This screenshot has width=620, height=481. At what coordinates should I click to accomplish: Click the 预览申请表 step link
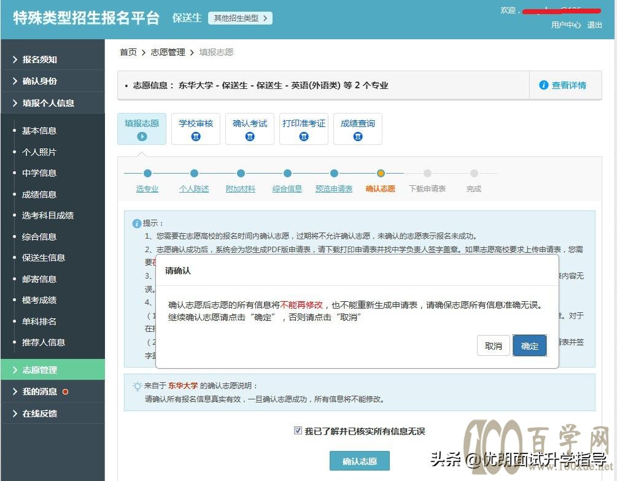tap(334, 189)
